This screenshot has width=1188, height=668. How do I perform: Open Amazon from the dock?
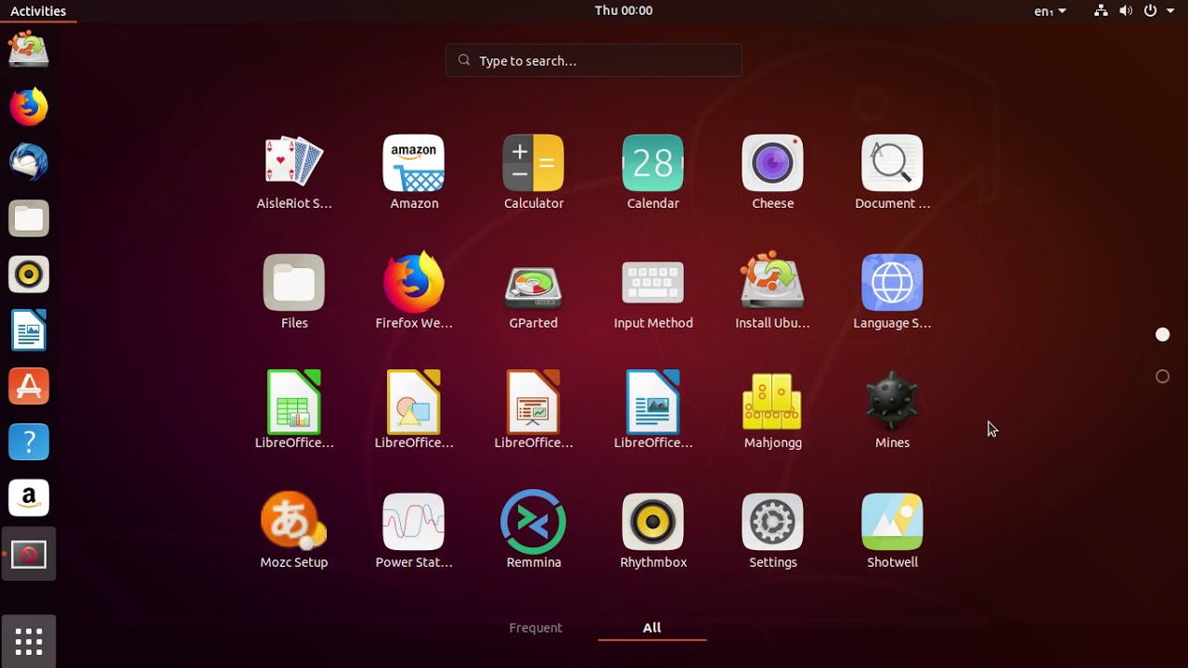(x=29, y=498)
